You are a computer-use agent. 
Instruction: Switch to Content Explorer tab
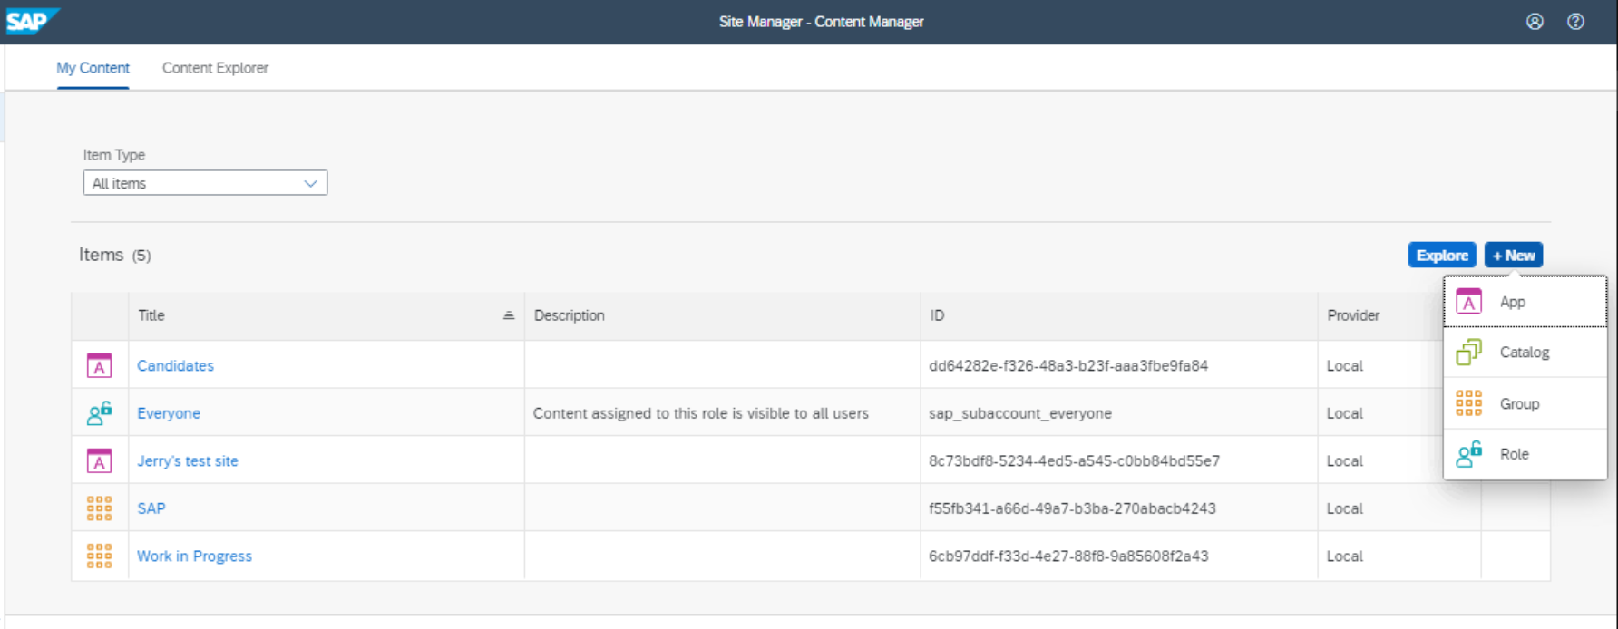[x=215, y=68]
